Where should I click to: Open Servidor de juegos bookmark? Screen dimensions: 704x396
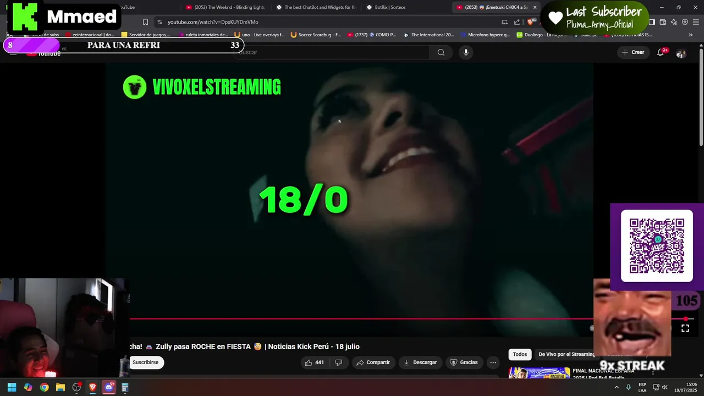click(146, 35)
